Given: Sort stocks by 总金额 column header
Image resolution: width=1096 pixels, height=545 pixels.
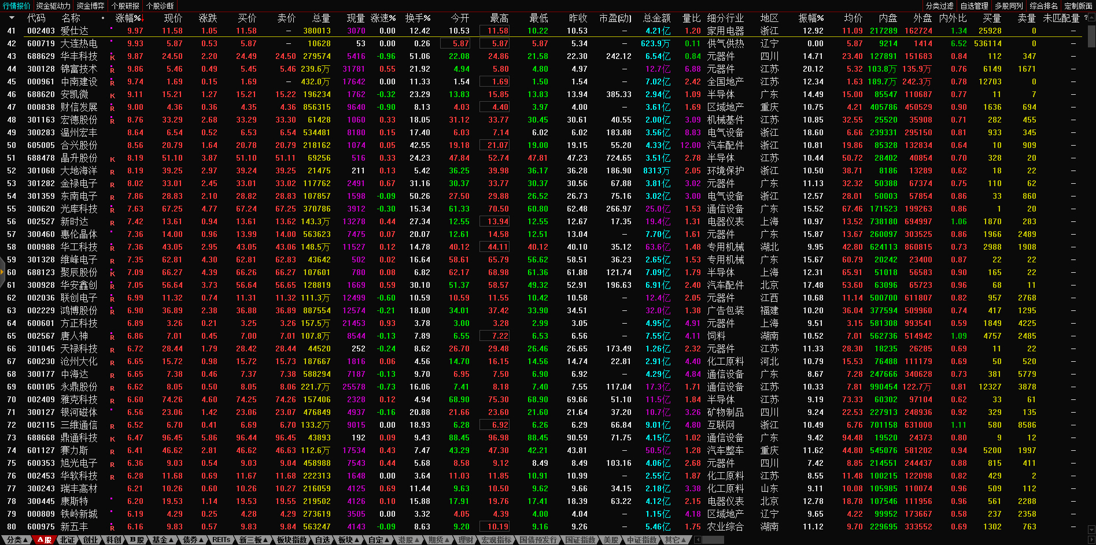Looking at the screenshot, I should coord(656,18).
